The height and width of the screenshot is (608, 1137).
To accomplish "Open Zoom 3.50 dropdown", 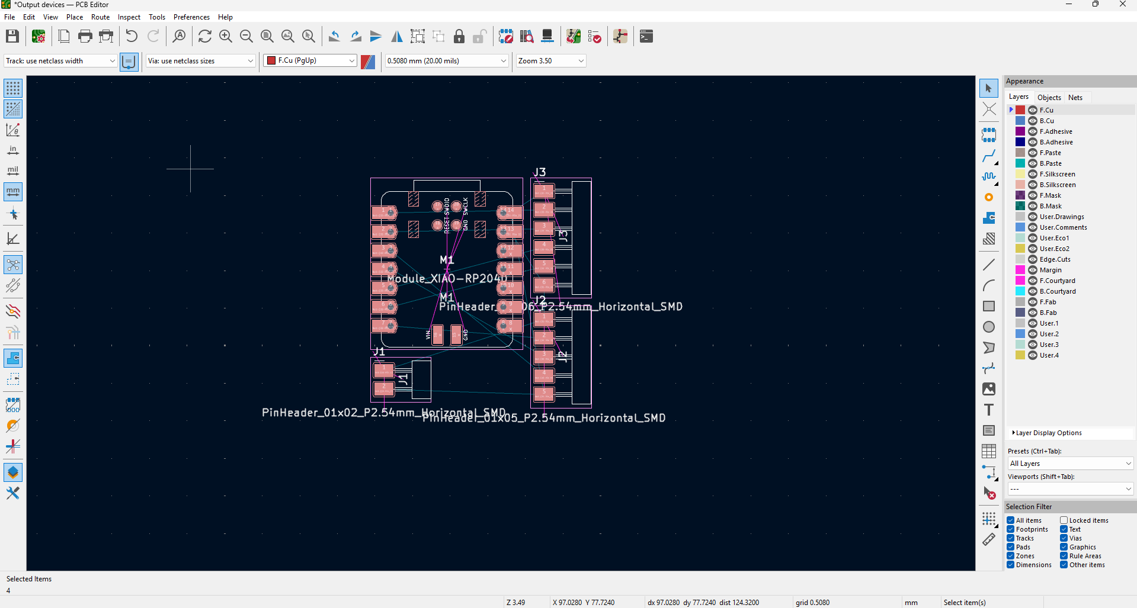I will (551, 61).
